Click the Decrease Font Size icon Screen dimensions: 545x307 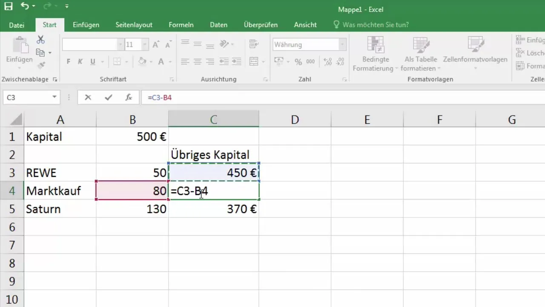pos(168,45)
